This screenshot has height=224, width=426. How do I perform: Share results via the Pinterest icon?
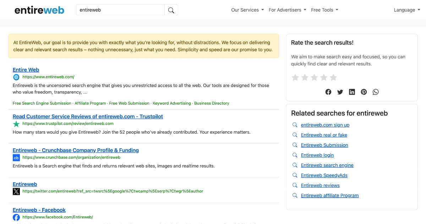pos(364,92)
